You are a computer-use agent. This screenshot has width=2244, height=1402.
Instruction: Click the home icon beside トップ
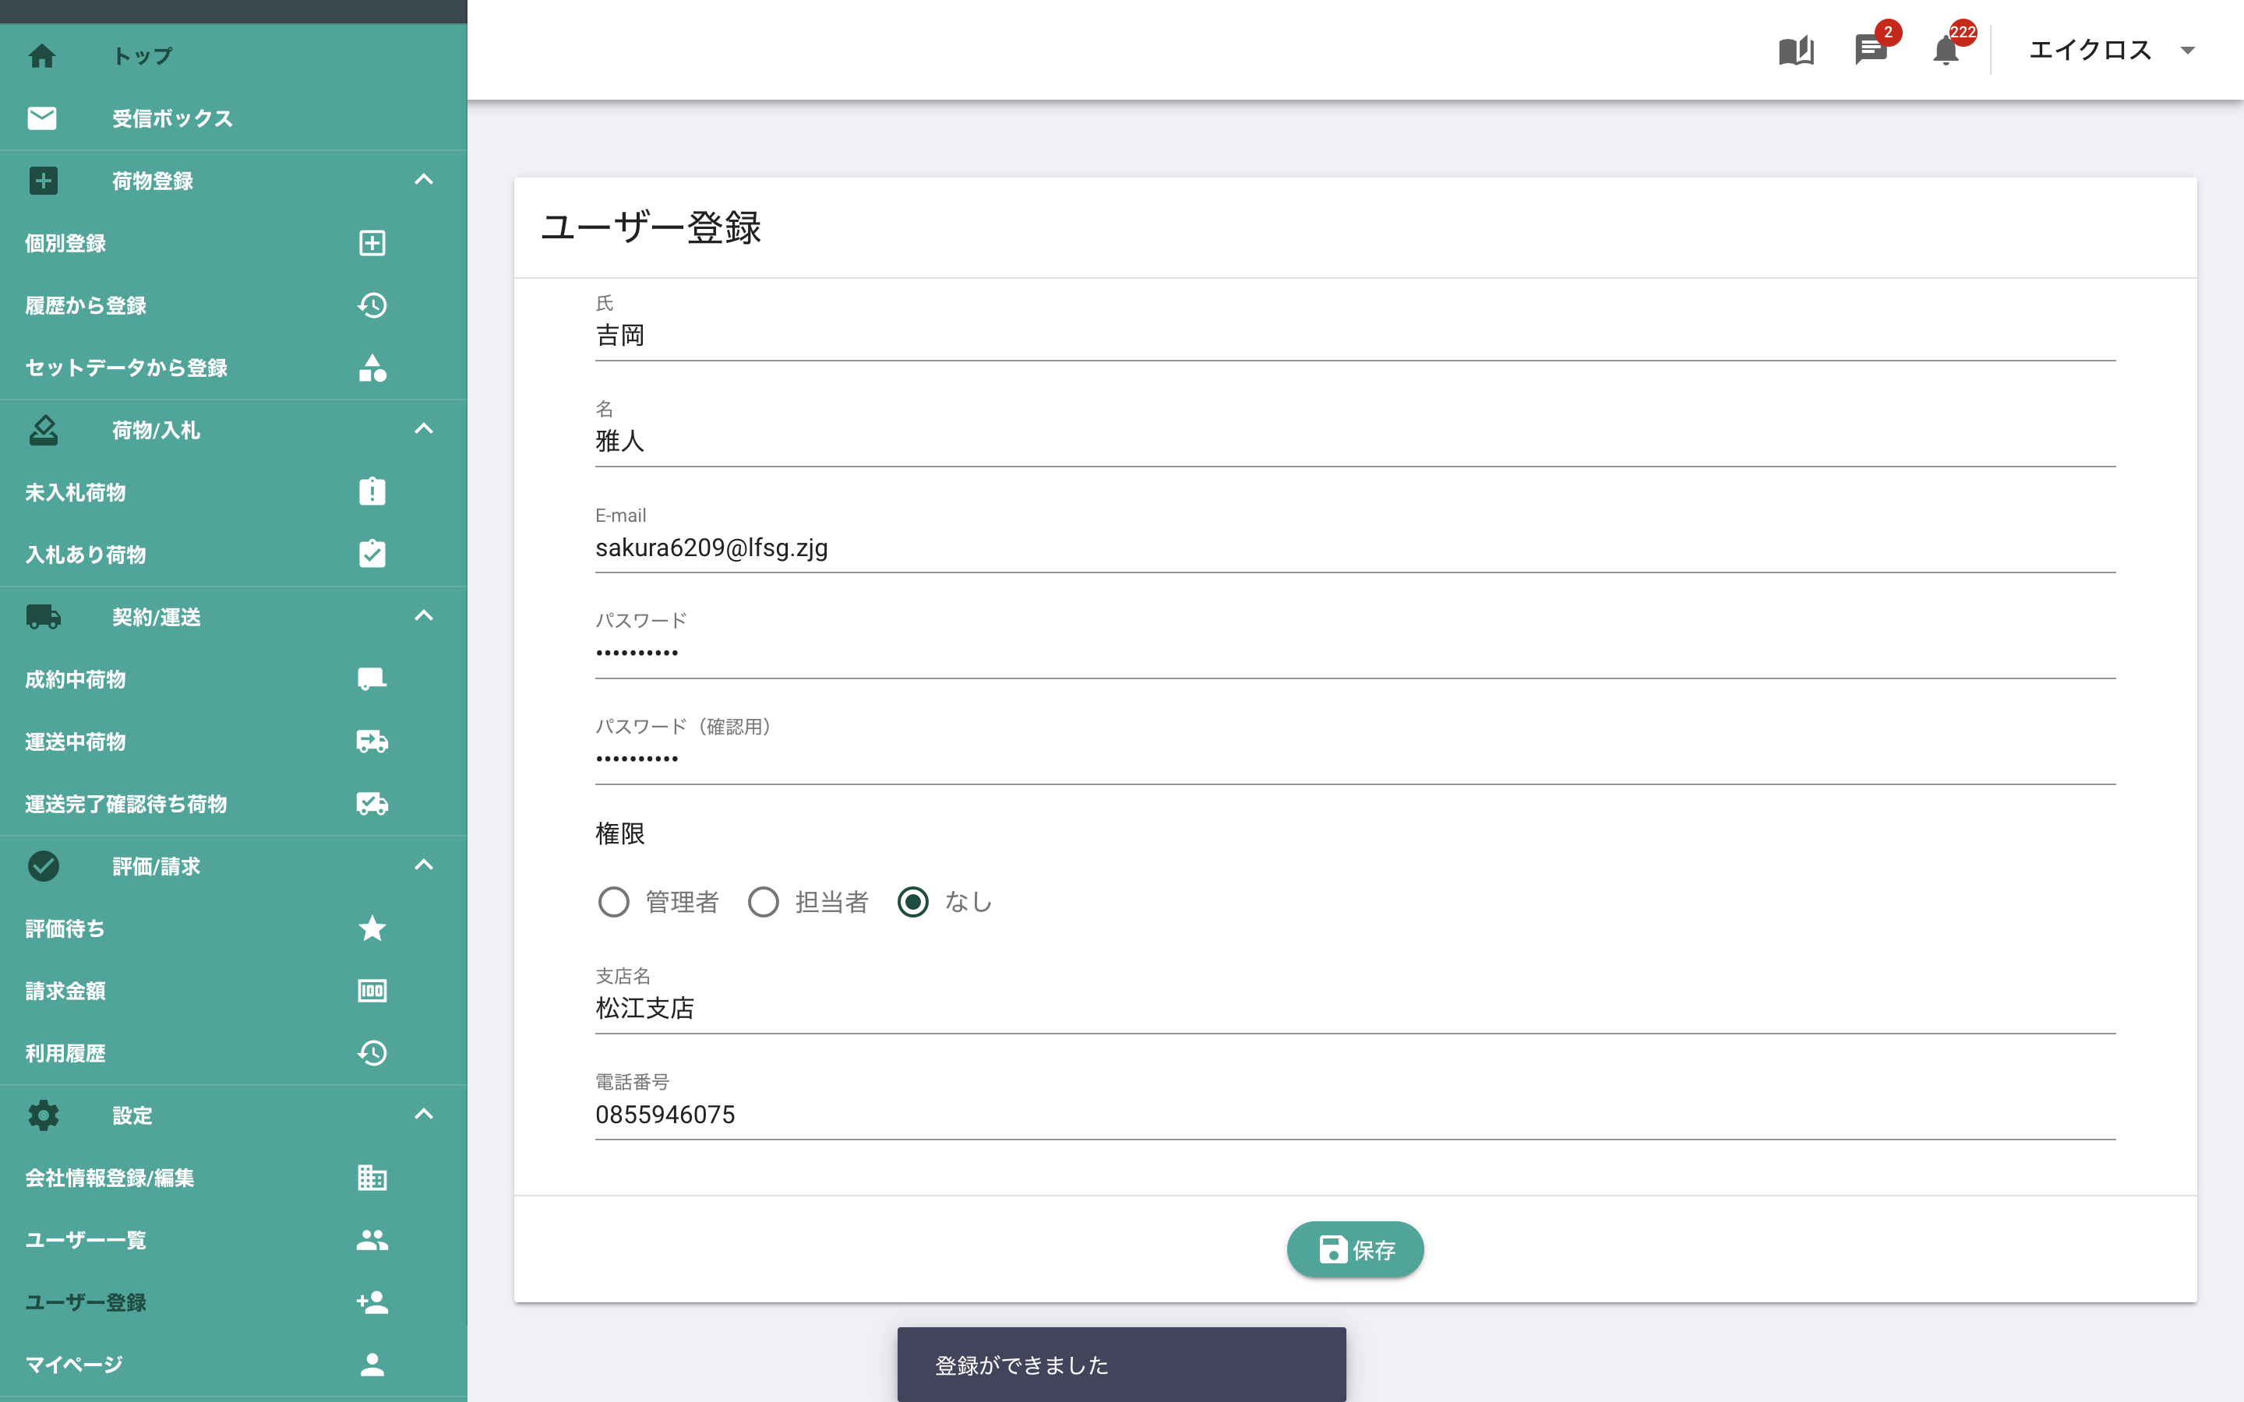(42, 55)
